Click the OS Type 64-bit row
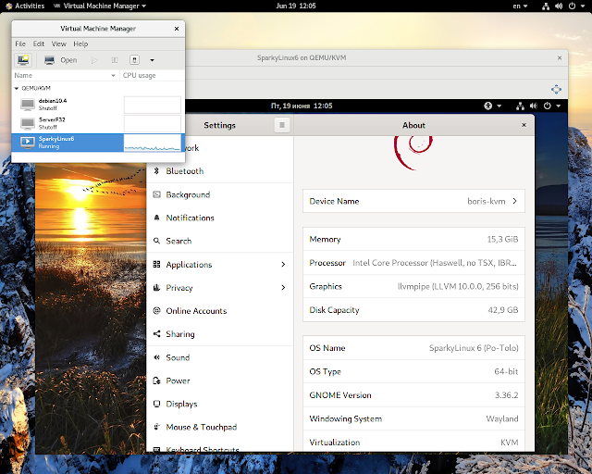The height and width of the screenshot is (474, 592). [x=413, y=371]
